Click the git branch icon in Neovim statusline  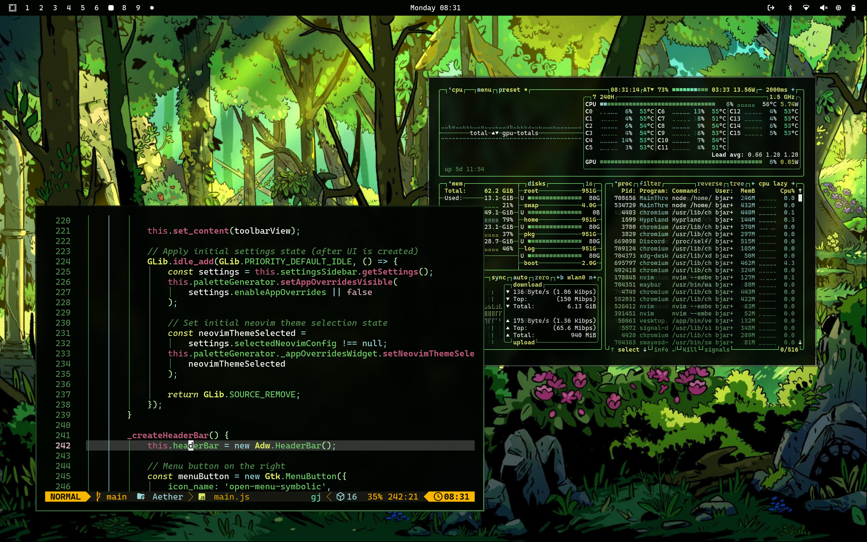pos(98,497)
